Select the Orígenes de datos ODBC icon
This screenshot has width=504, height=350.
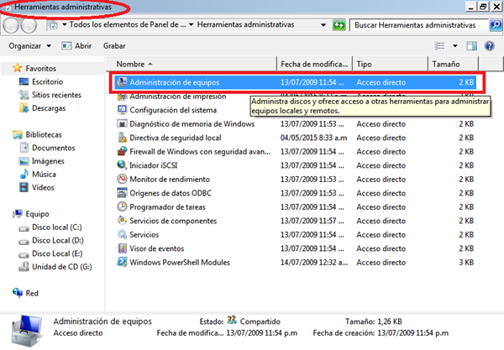(122, 193)
